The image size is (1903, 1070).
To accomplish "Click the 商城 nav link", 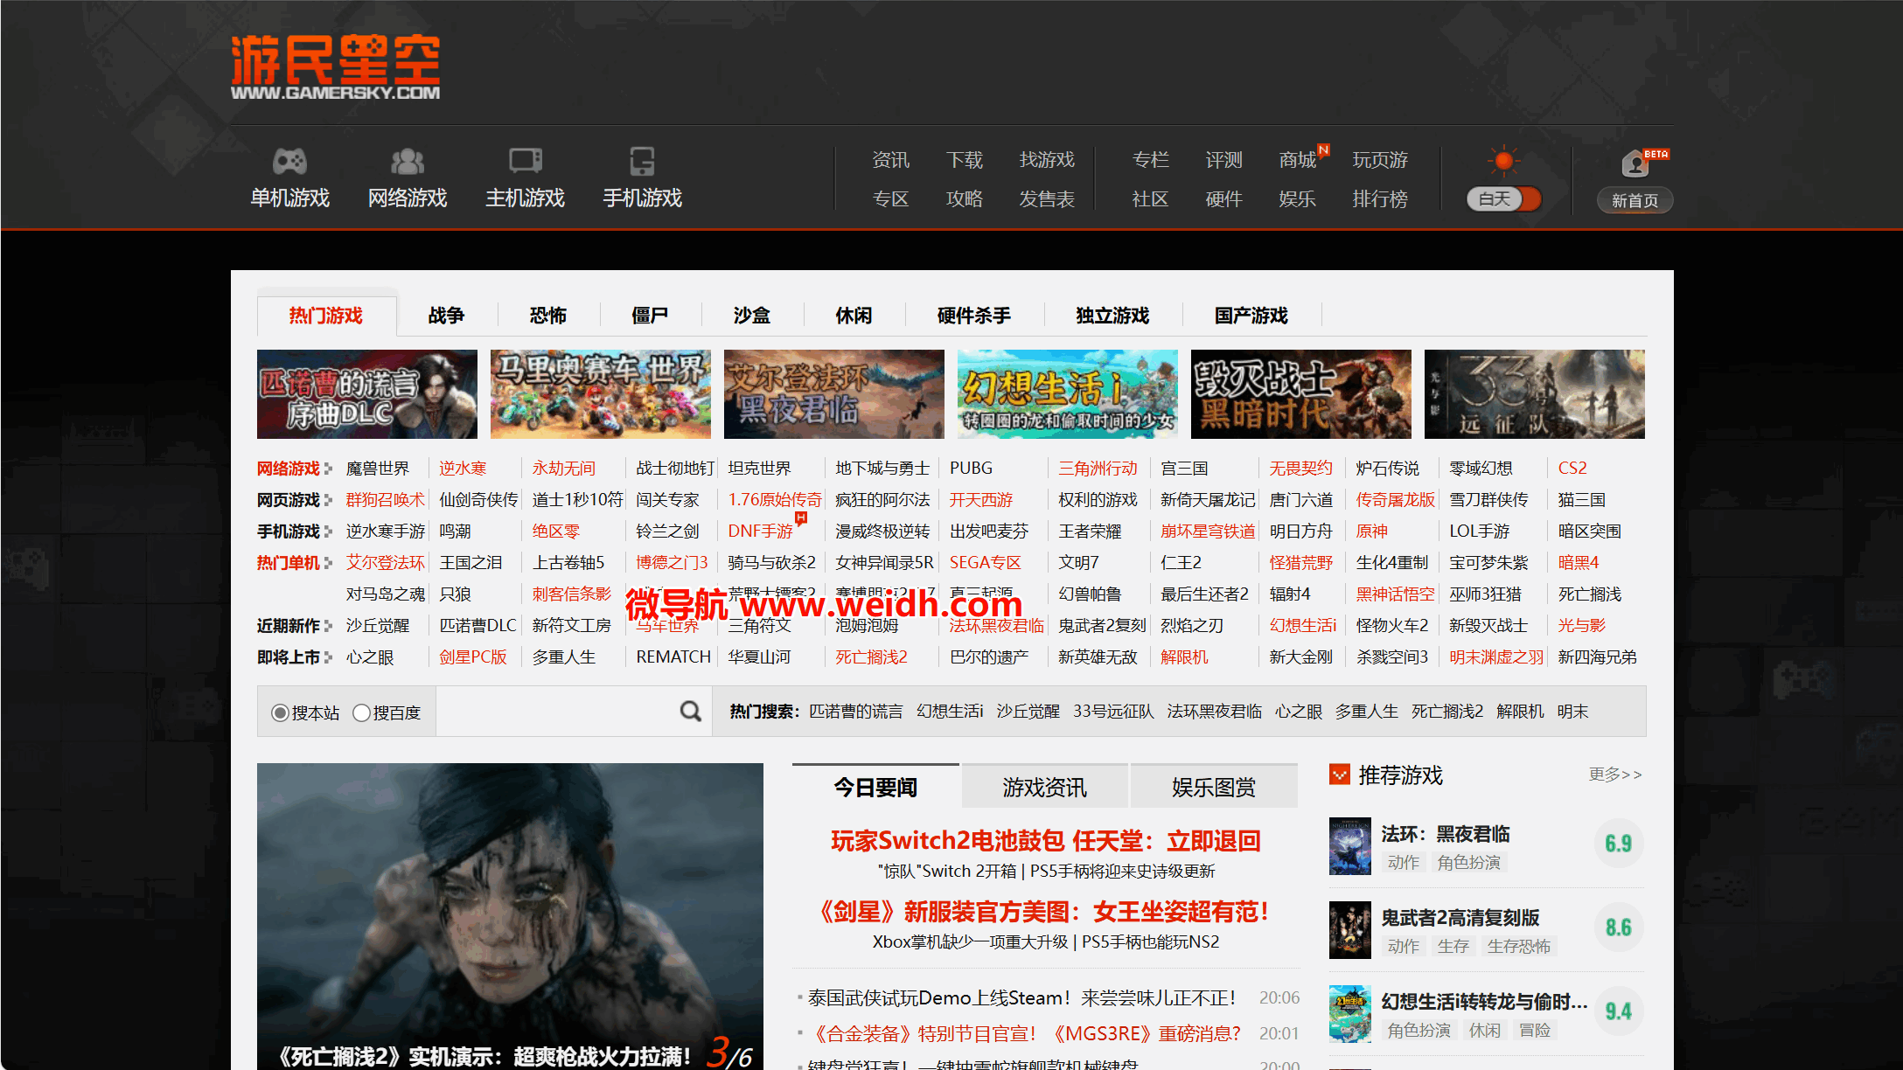I will tap(1297, 160).
